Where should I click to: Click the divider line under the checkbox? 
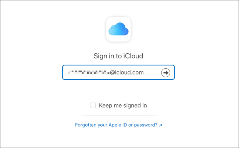tap(118, 115)
